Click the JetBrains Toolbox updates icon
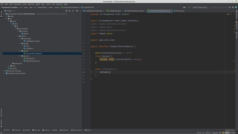 [236, 7]
